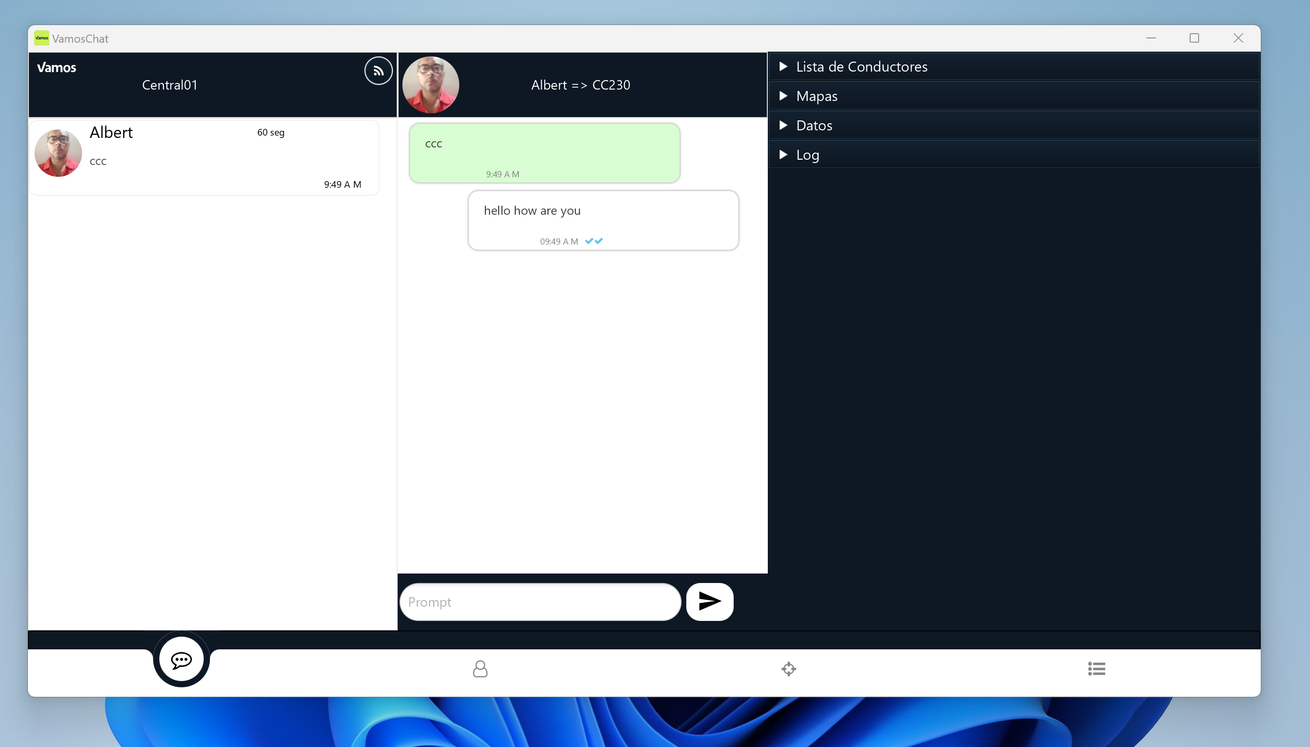Expand the Mapas section
Image resolution: width=1310 pixels, height=747 pixels.
coord(817,96)
